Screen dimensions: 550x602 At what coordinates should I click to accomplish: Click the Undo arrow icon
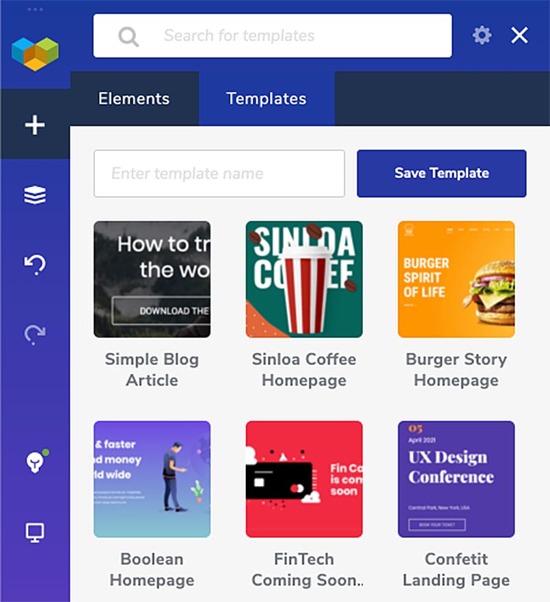[x=35, y=264]
